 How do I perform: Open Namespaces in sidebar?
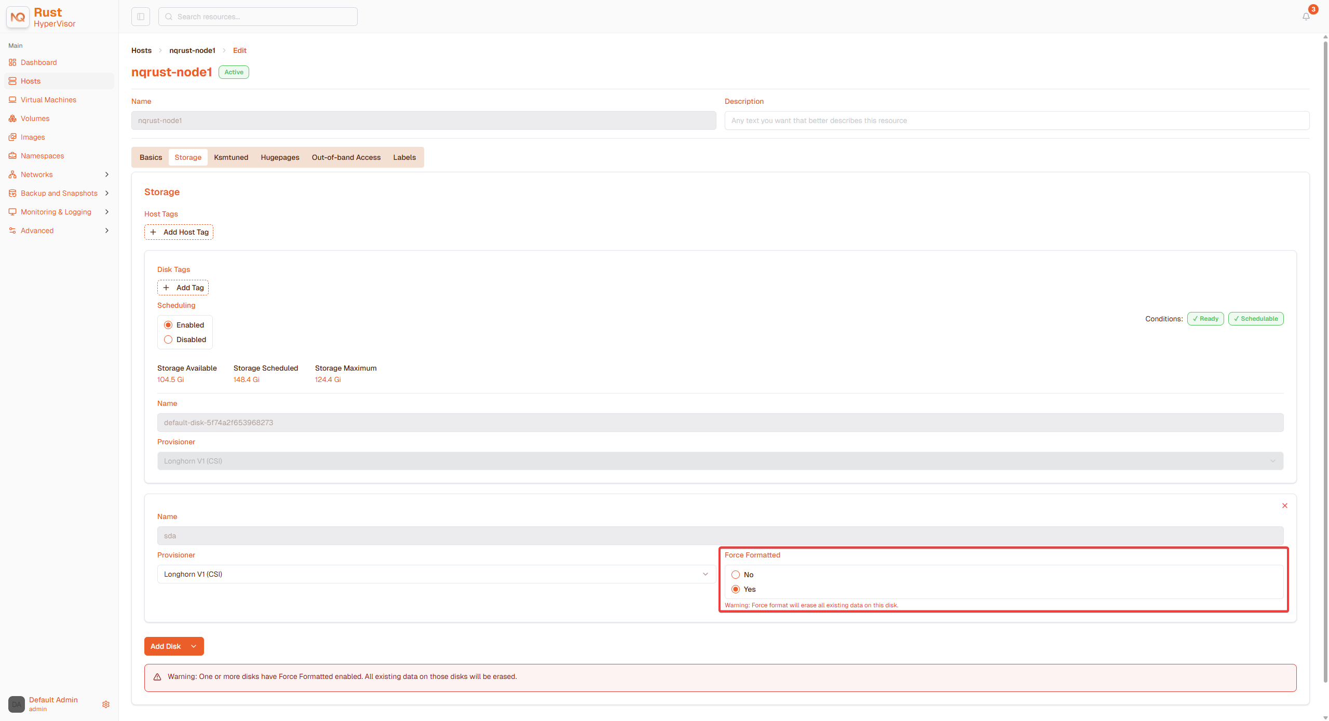42,156
